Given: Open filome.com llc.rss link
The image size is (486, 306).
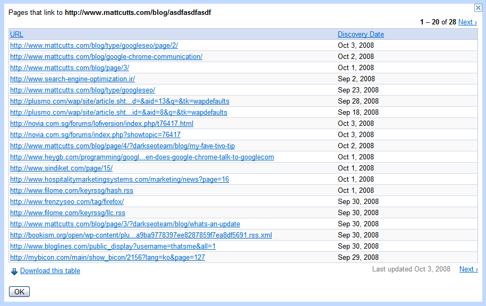Looking at the screenshot, I should coord(67,213).
